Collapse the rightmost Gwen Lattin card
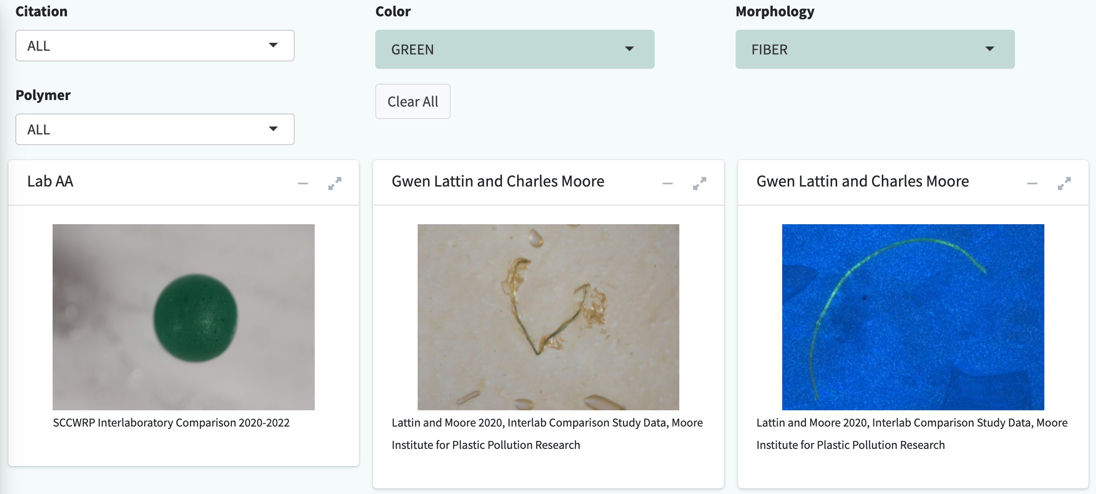The image size is (1096, 494). 1032,183
